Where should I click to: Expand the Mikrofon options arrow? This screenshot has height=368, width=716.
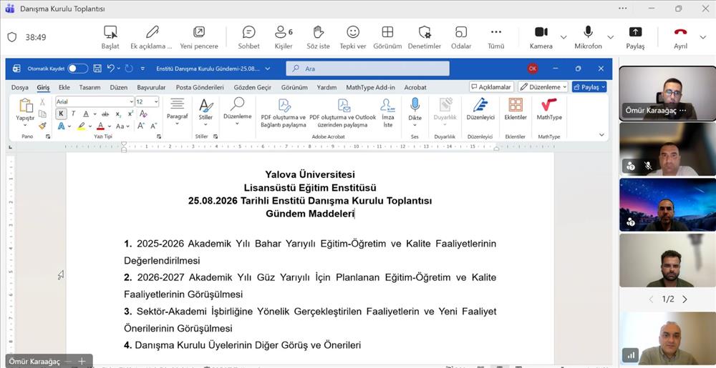(x=611, y=37)
